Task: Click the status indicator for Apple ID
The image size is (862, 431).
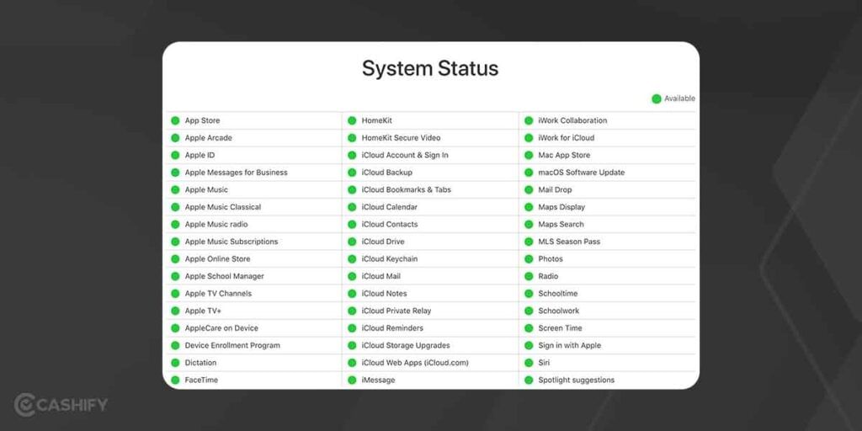Action: pos(175,155)
